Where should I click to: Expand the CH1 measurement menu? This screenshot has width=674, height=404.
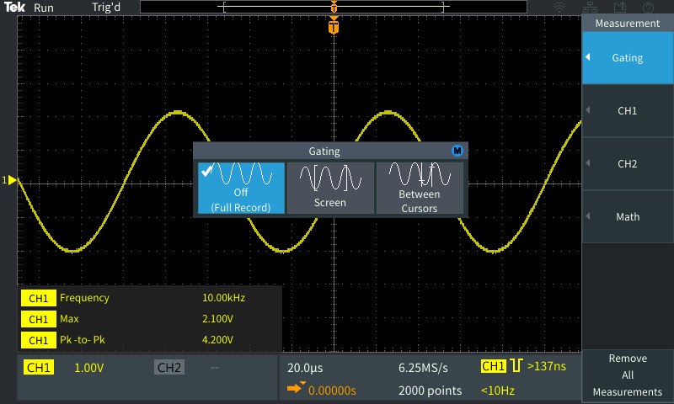[627, 110]
